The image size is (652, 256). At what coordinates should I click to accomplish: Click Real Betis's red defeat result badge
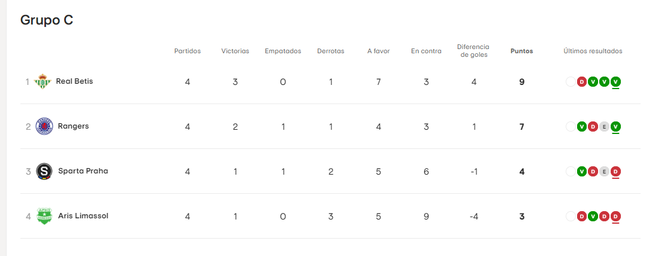click(582, 82)
